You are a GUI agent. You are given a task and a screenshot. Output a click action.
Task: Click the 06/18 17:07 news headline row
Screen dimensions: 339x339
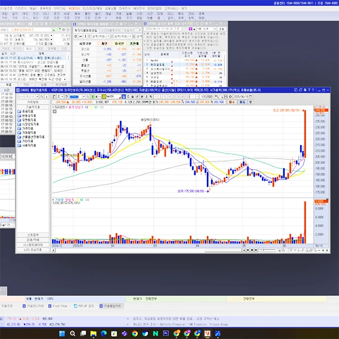(34, 58)
